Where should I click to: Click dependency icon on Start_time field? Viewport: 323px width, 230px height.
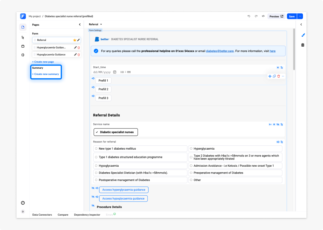point(282,68)
